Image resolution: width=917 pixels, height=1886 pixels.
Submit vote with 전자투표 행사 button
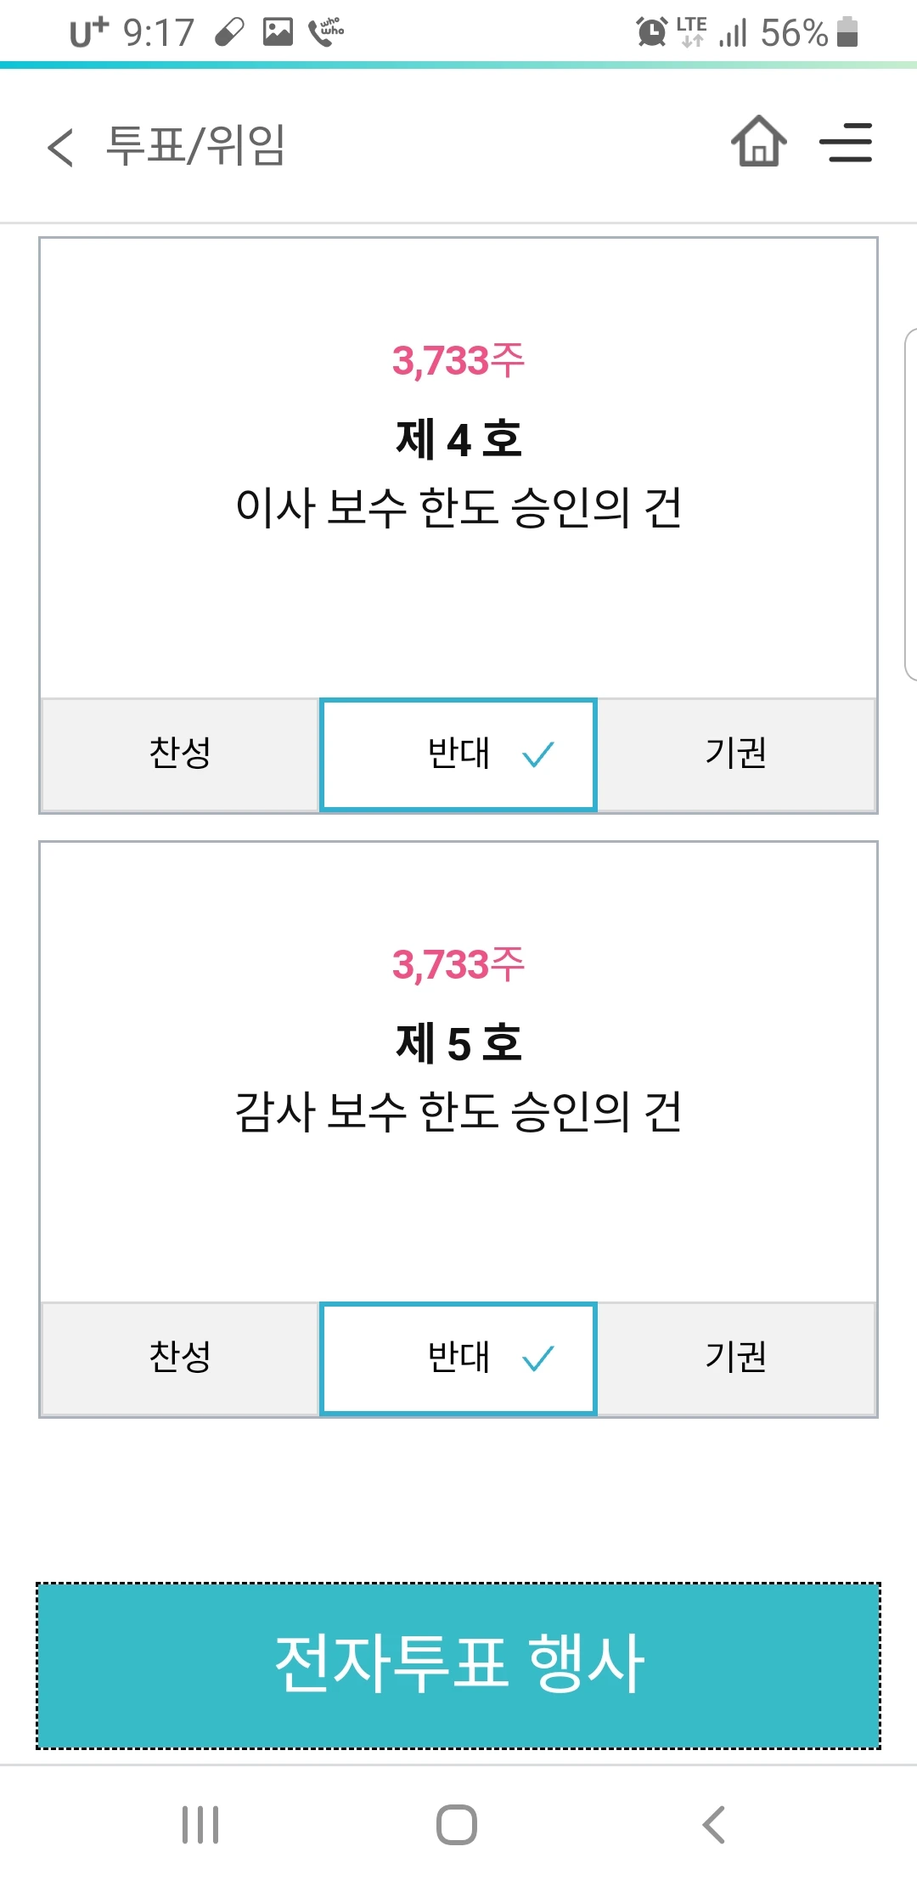point(458,1665)
